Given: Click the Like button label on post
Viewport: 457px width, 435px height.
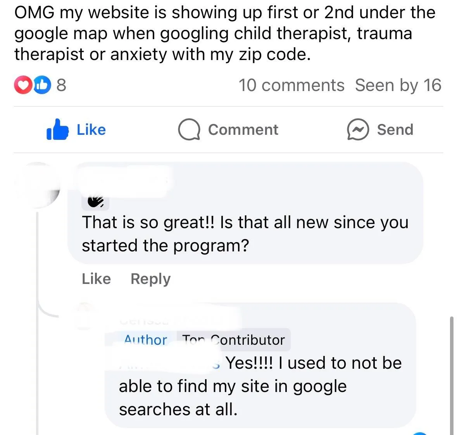Looking at the screenshot, I should (x=91, y=129).
